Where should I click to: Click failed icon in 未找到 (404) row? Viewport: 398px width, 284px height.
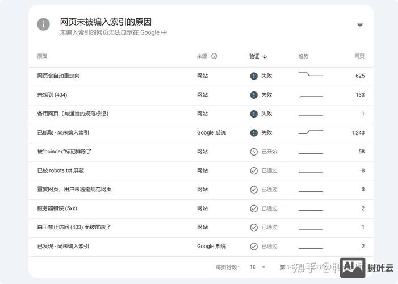254,95
